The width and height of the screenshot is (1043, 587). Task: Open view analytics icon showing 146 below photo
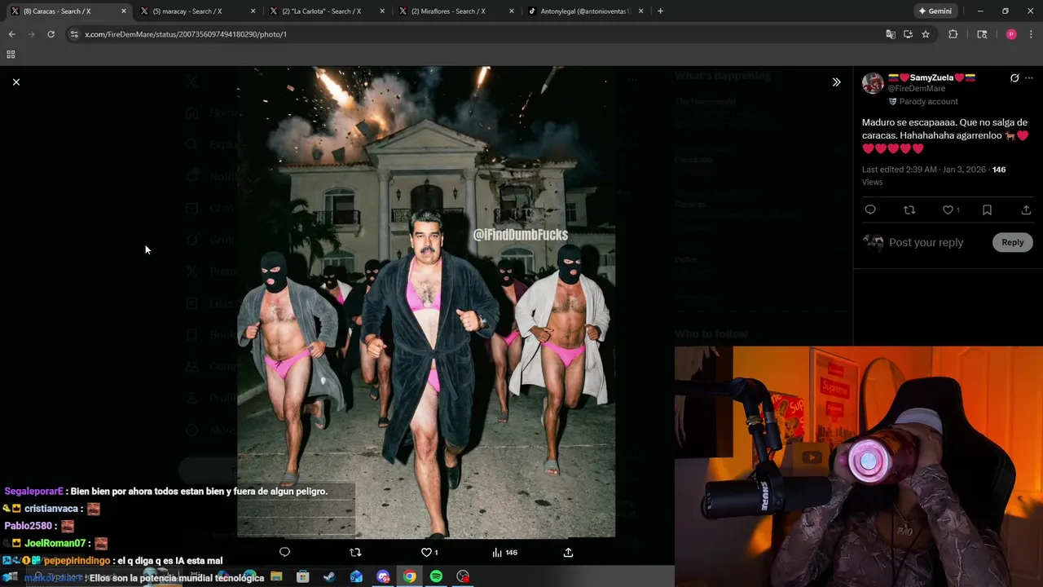click(x=504, y=552)
